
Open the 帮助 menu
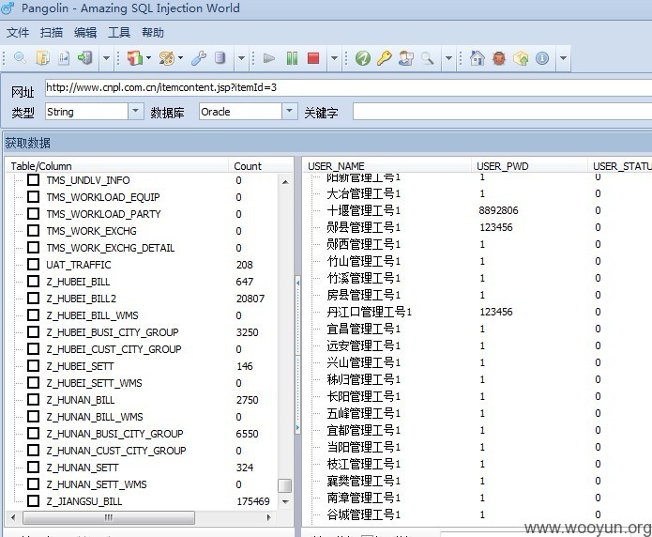tap(153, 33)
